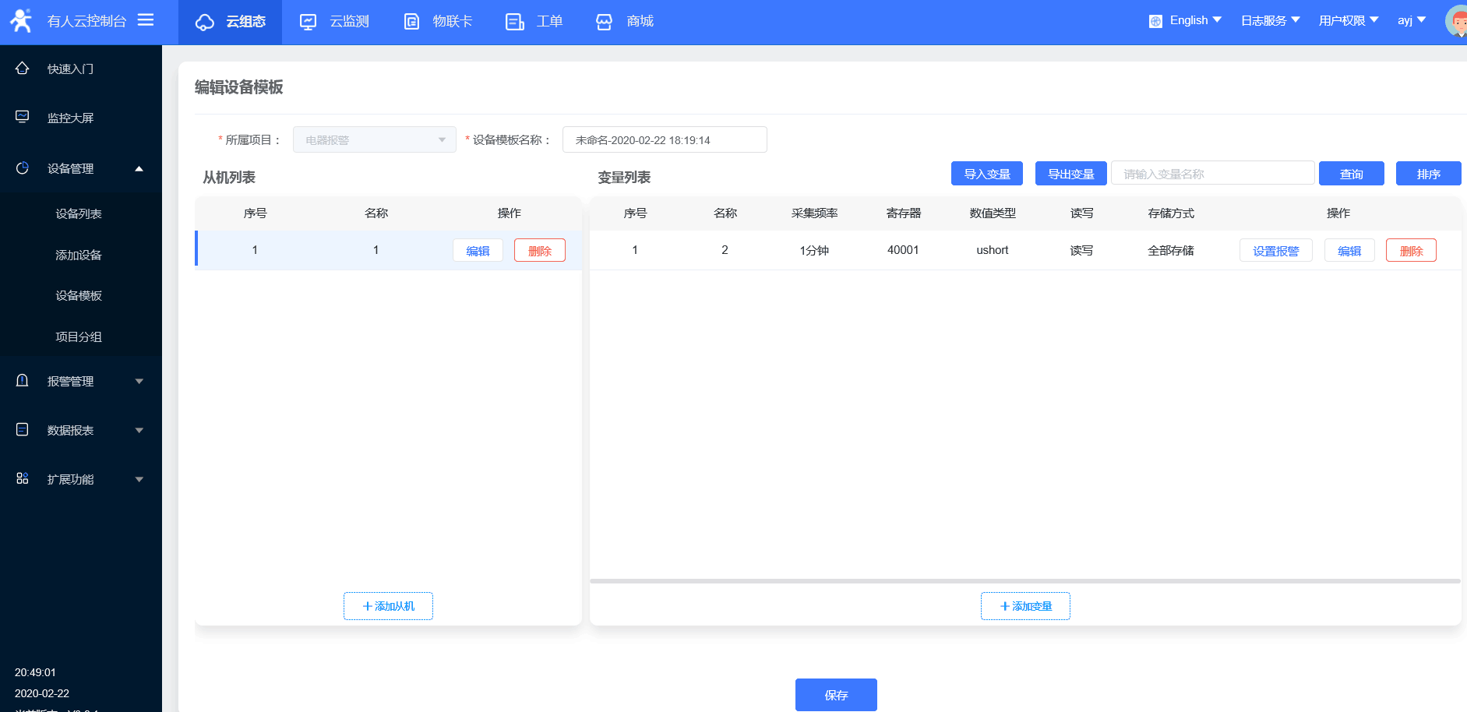The image size is (1467, 712).
Task: Click the user avatar picture
Action: pyautogui.click(x=1457, y=21)
